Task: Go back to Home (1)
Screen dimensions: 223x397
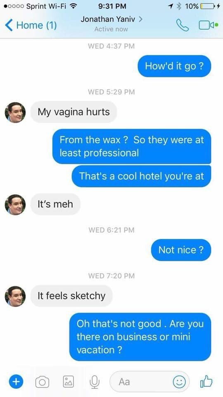Action: (31, 25)
